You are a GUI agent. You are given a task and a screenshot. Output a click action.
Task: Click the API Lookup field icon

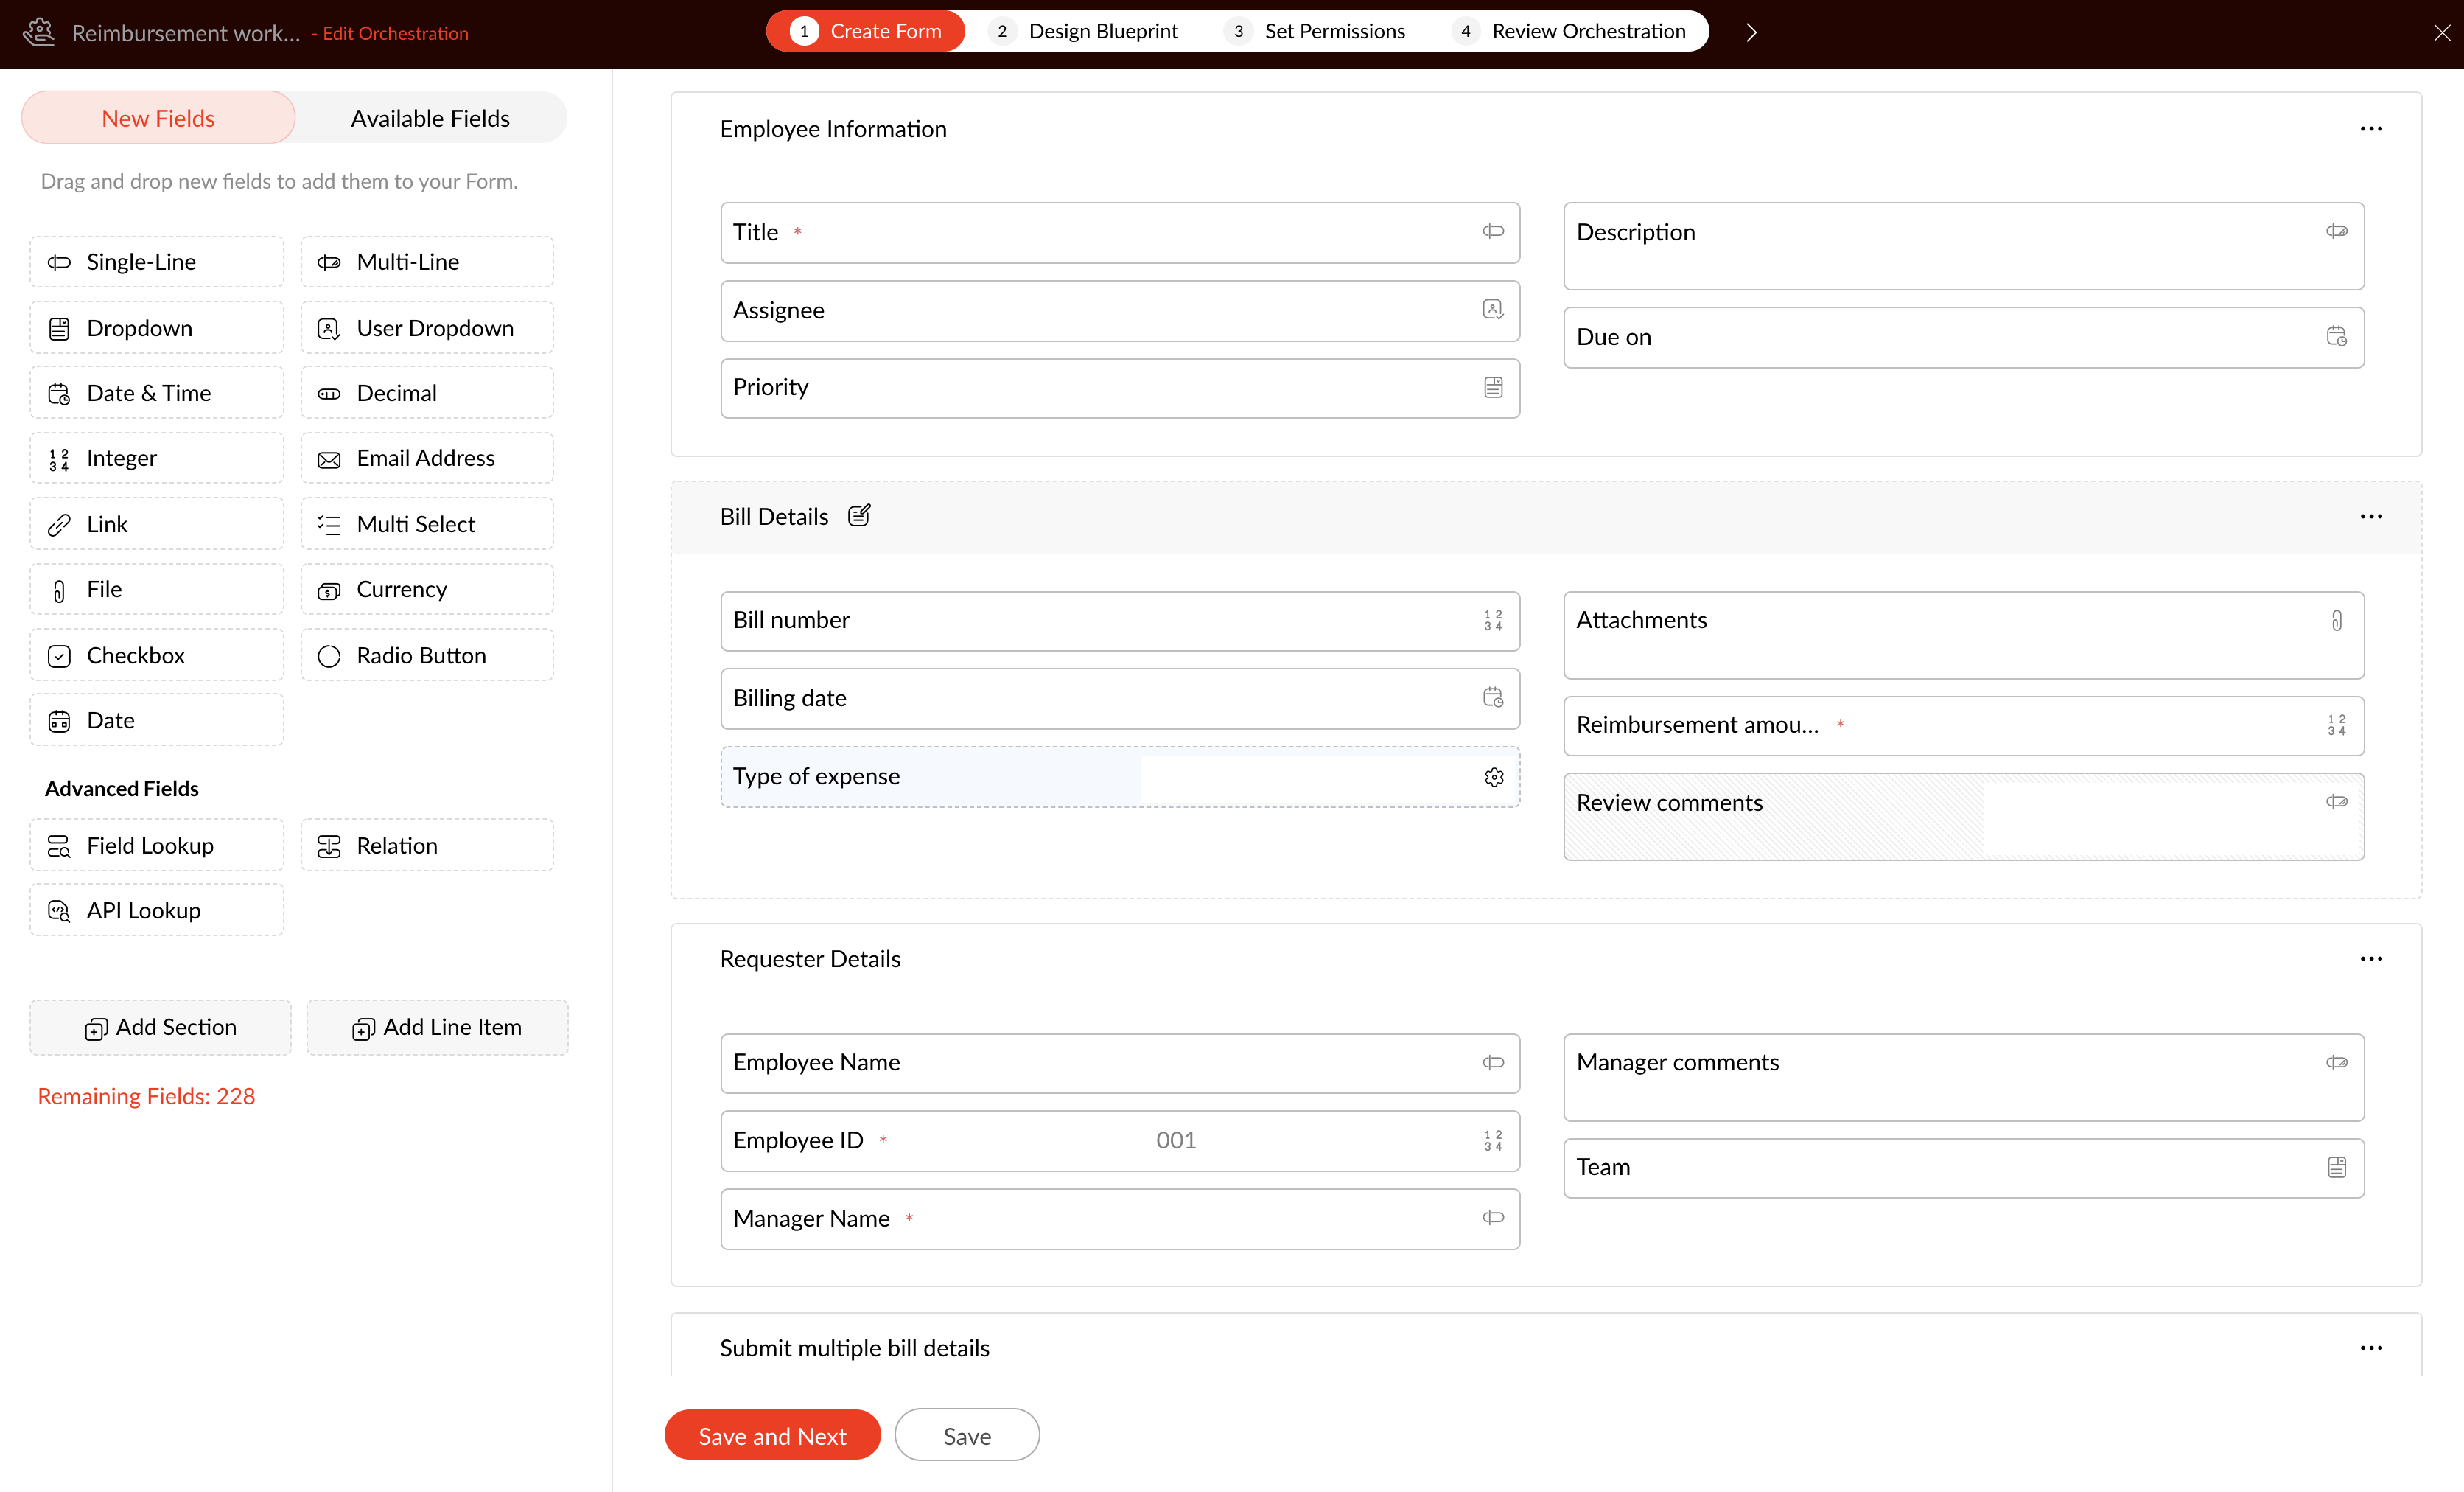[x=59, y=910]
